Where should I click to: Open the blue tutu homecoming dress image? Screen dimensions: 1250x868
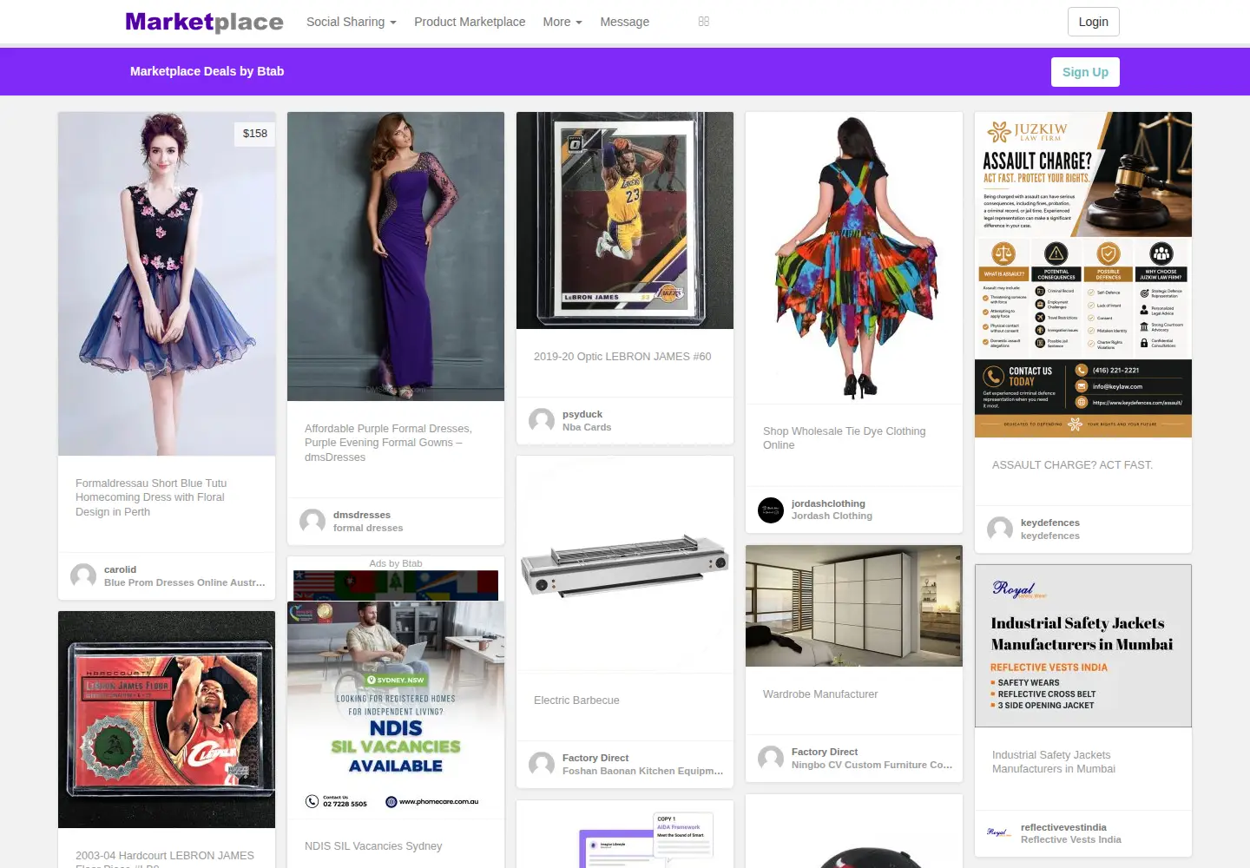click(167, 284)
